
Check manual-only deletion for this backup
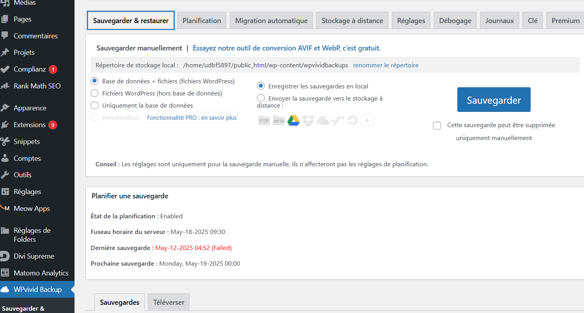click(x=437, y=126)
